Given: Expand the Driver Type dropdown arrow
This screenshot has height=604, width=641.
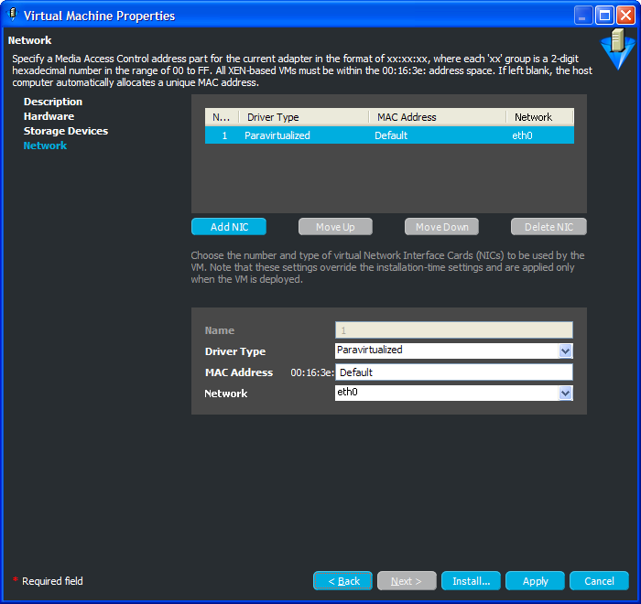Looking at the screenshot, I should coord(565,351).
